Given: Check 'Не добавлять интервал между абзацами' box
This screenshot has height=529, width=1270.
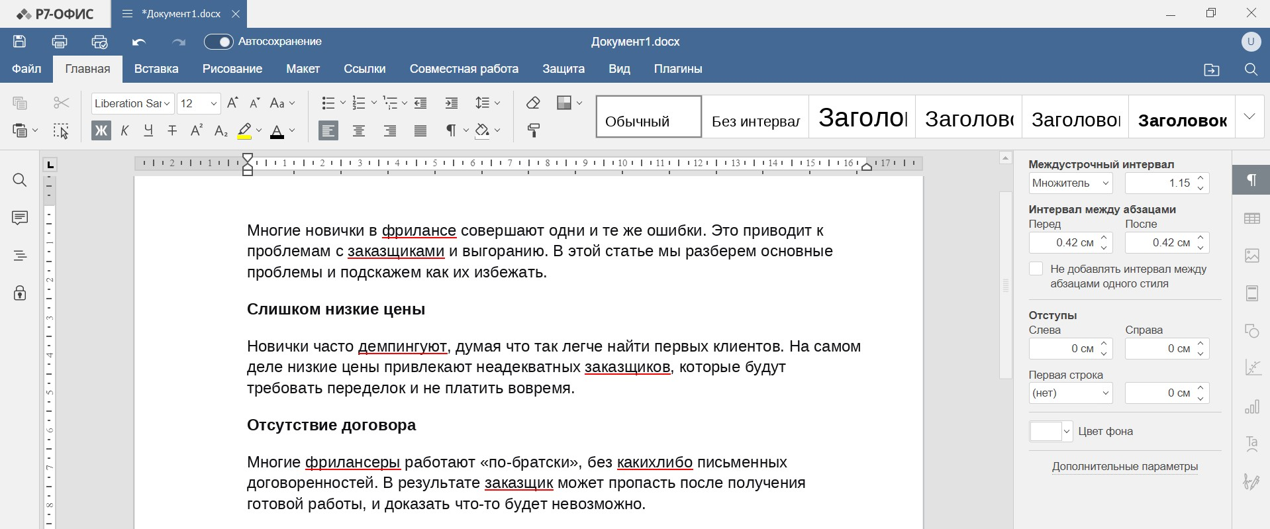Looking at the screenshot, I should pos(1036,269).
